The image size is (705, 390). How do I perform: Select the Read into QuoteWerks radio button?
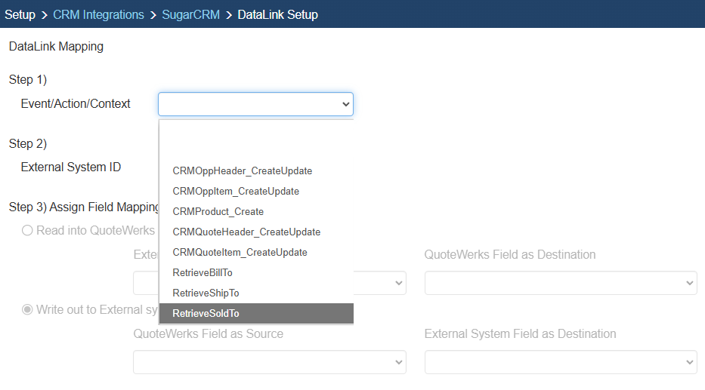tap(27, 231)
